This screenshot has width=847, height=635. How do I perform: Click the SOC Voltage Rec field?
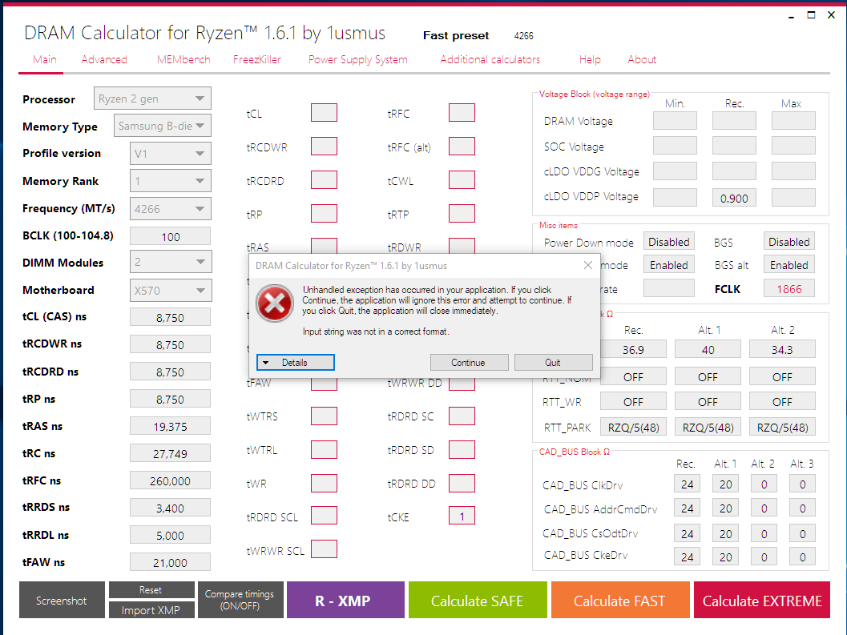734,145
